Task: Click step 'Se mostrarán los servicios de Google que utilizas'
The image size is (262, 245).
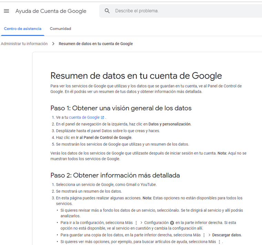Action: click(x=122, y=144)
